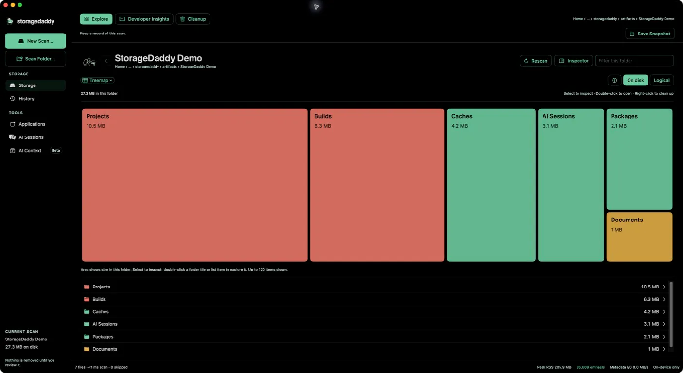Screen dimensions: 683x373
Task: Switch size mode to Logical
Action: point(662,80)
